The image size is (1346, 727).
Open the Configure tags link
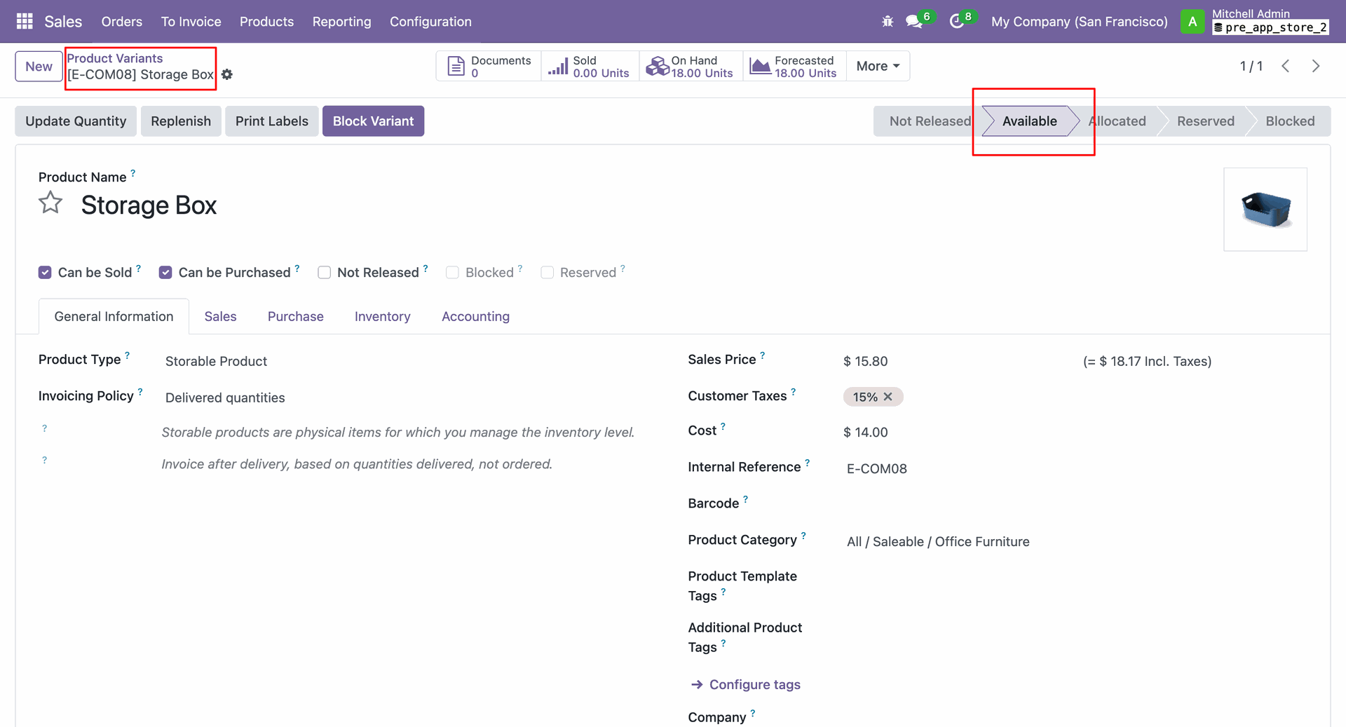click(754, 685)
